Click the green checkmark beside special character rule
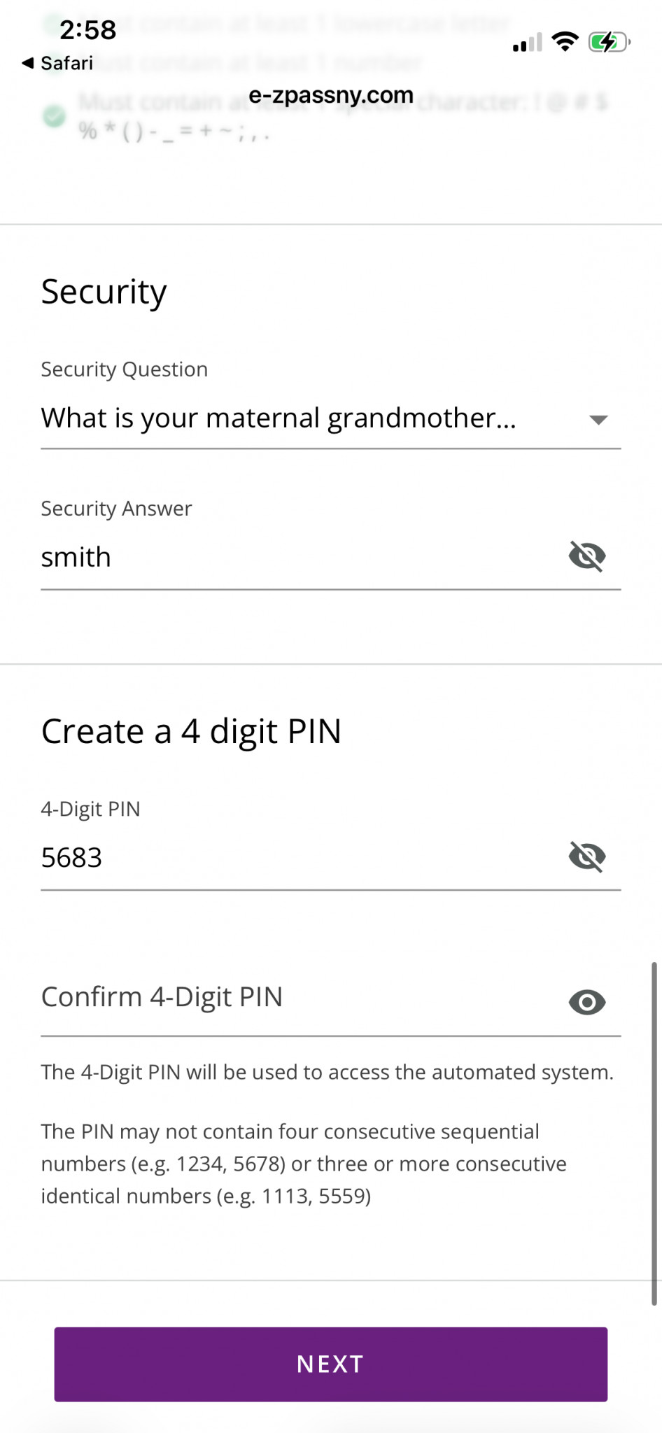The width and height of the screenshot is (662, 1433). coord(54,116)
